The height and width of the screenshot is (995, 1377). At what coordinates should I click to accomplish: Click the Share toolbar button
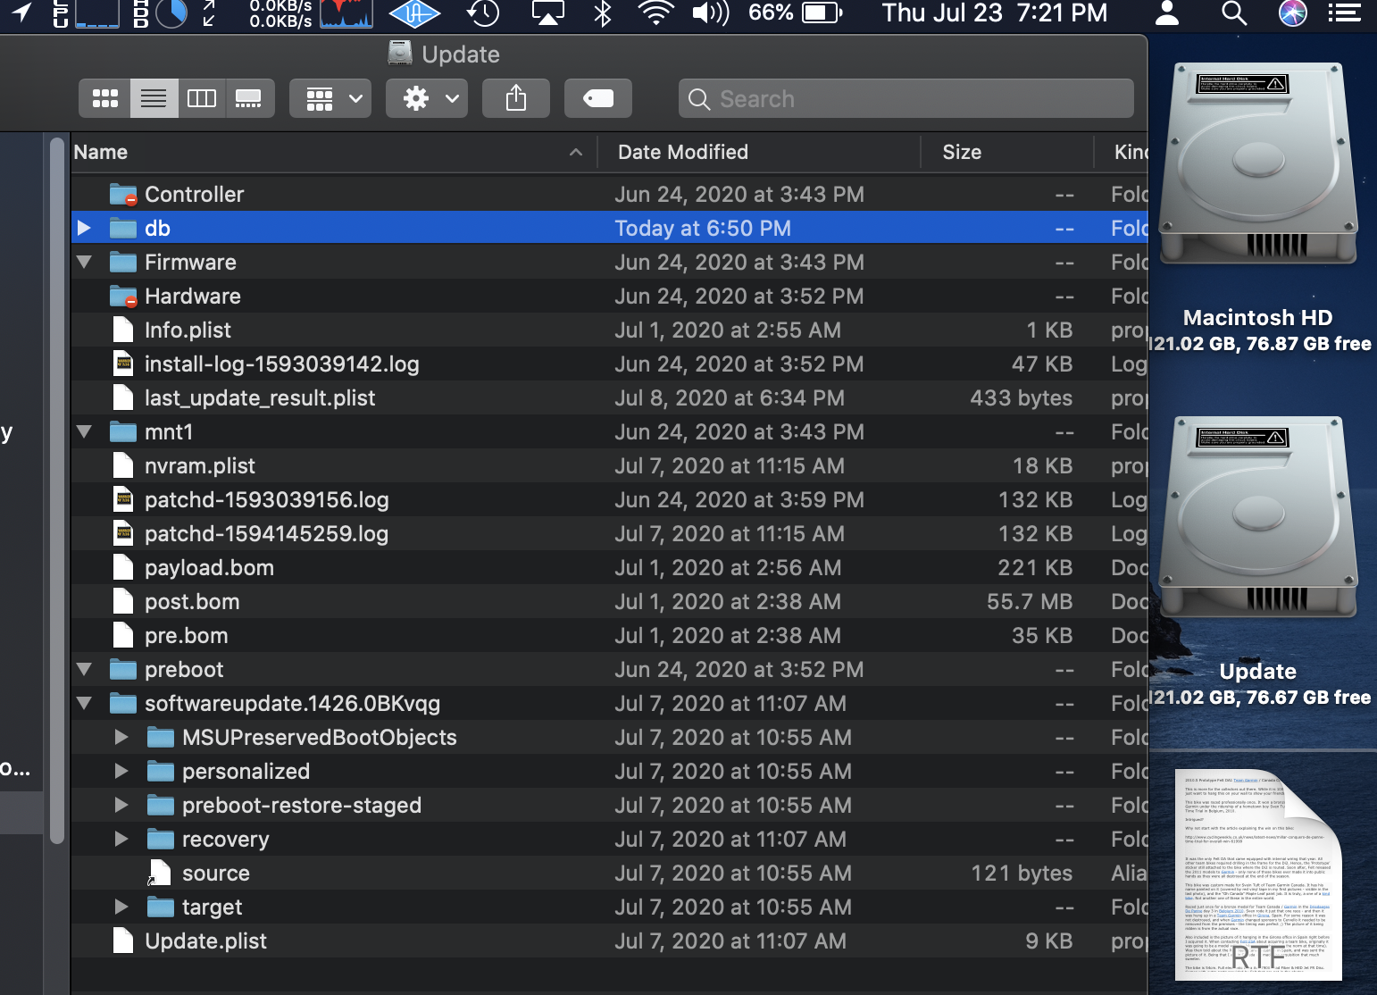pos(516,98)
